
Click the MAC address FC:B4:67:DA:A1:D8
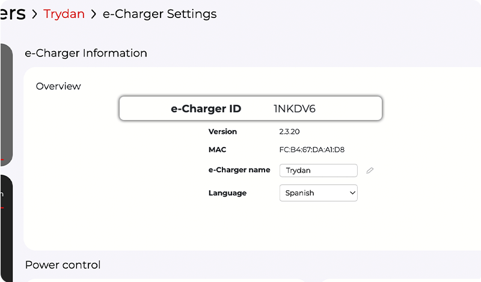pos(312,149)
